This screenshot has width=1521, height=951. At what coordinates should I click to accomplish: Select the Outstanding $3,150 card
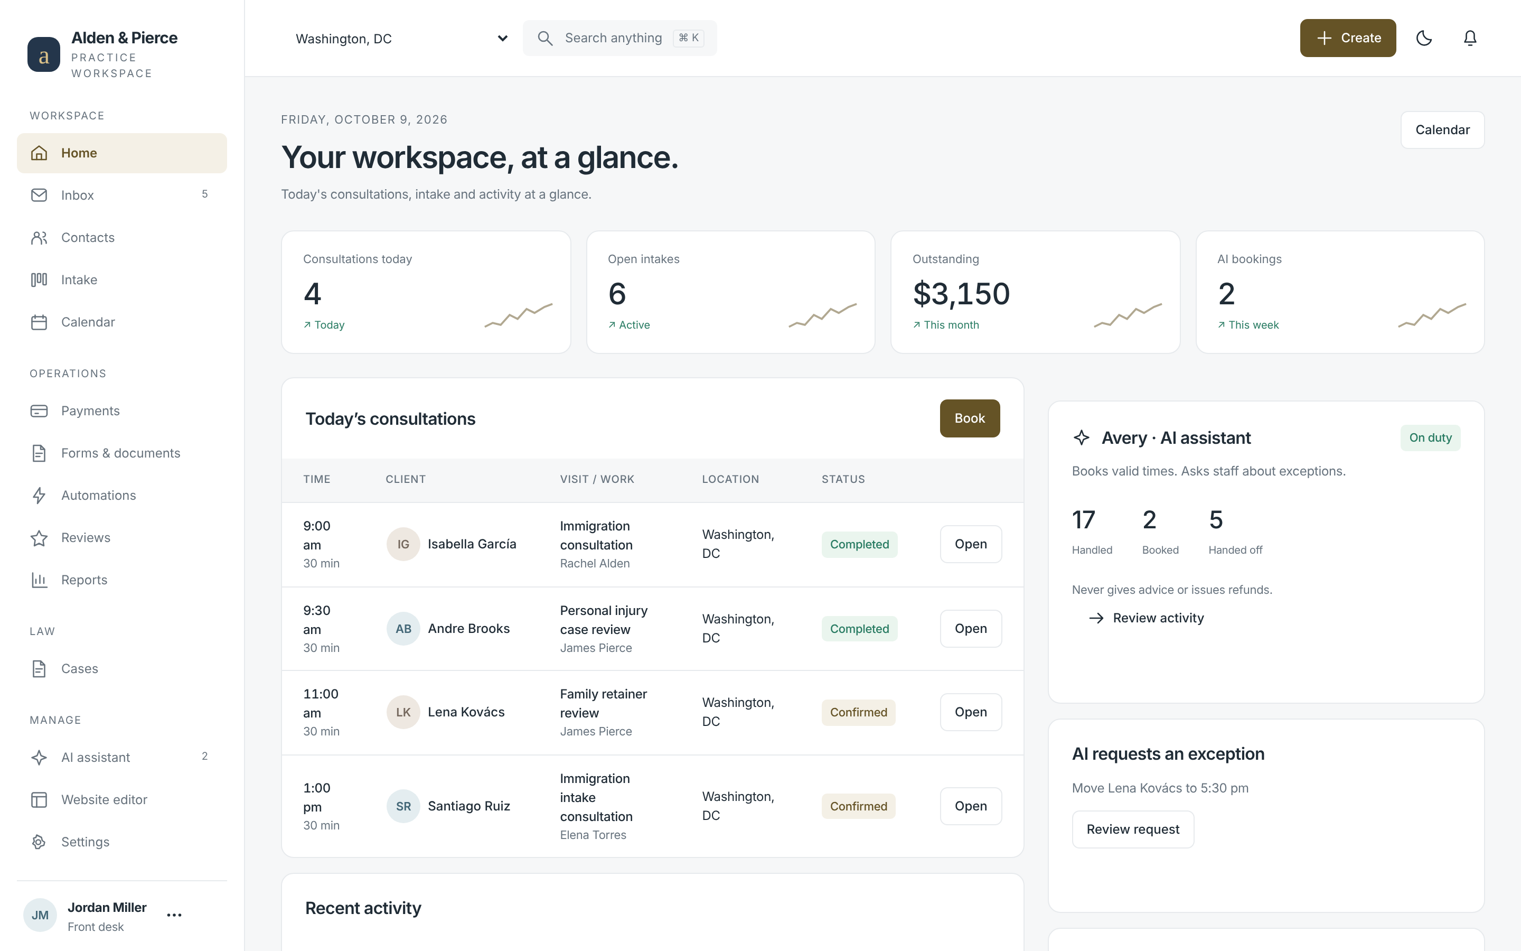(1035, 292)
